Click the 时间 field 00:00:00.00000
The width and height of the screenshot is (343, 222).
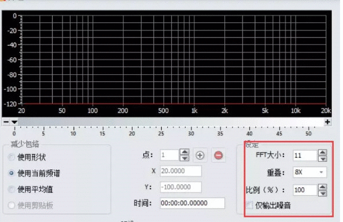coord(192,203)
